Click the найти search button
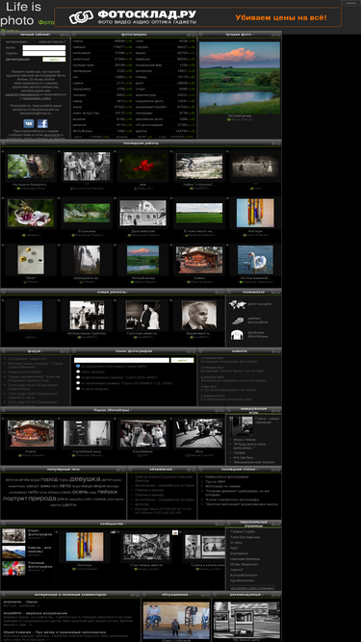The width and height of the screenshot is (361, 642). click(182, 360)
